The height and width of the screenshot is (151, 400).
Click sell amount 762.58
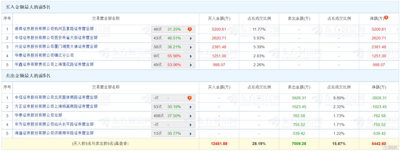click(x=299, y=116)
